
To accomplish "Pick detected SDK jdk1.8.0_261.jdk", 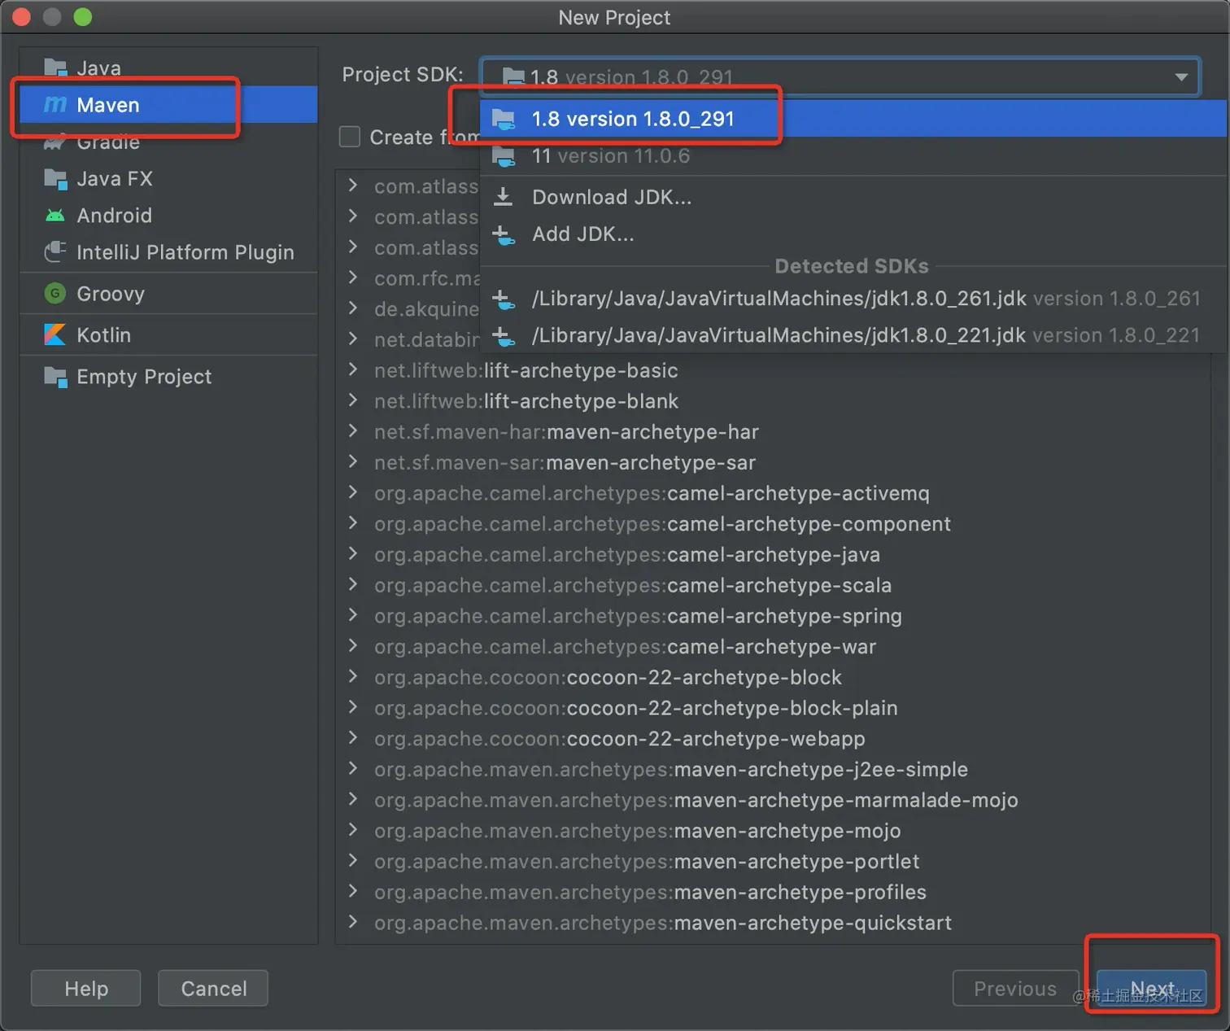I will [853, 299].
